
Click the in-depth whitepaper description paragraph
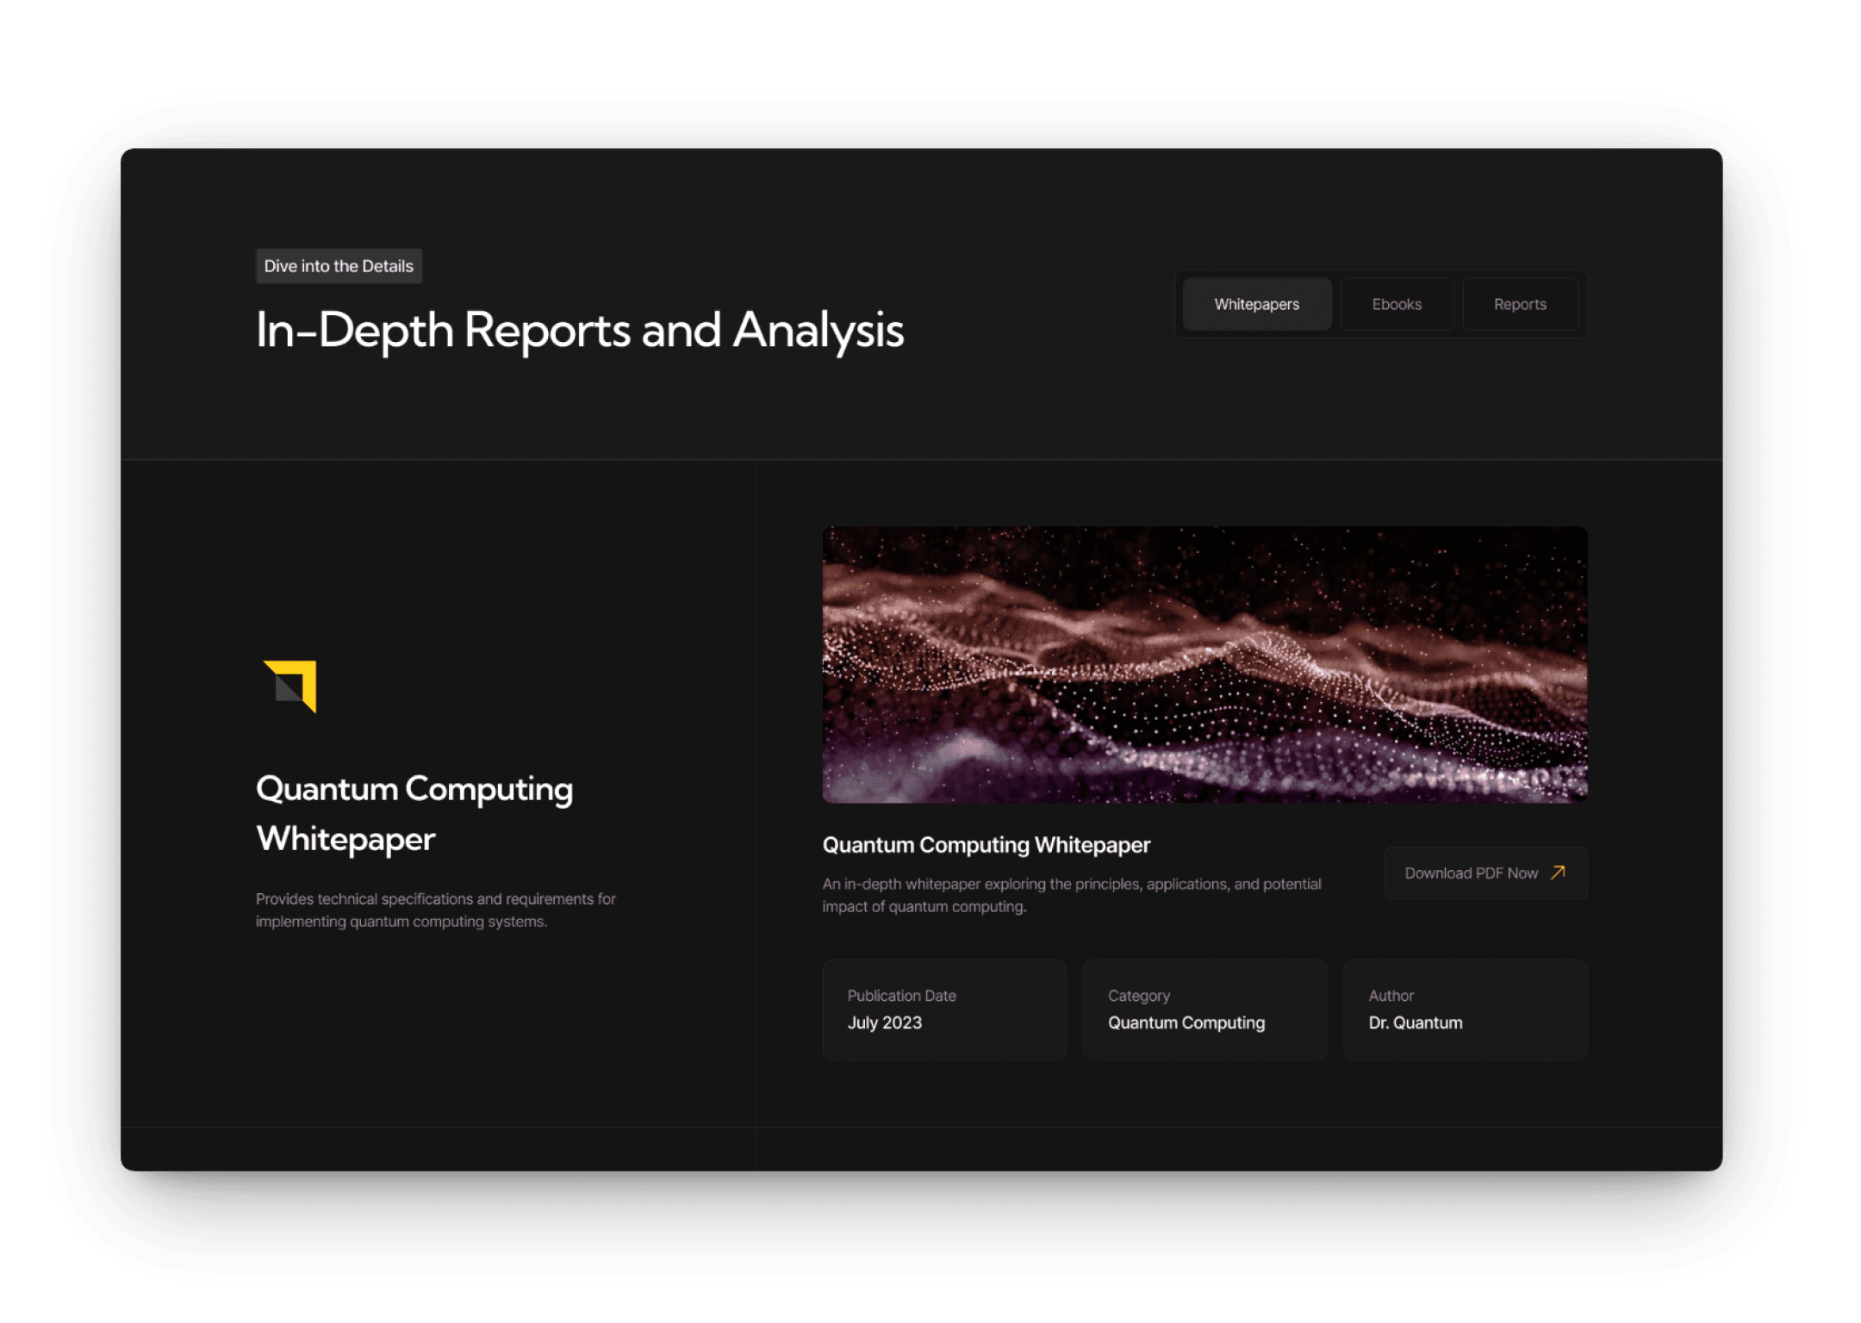click(x=1071, y=895)
